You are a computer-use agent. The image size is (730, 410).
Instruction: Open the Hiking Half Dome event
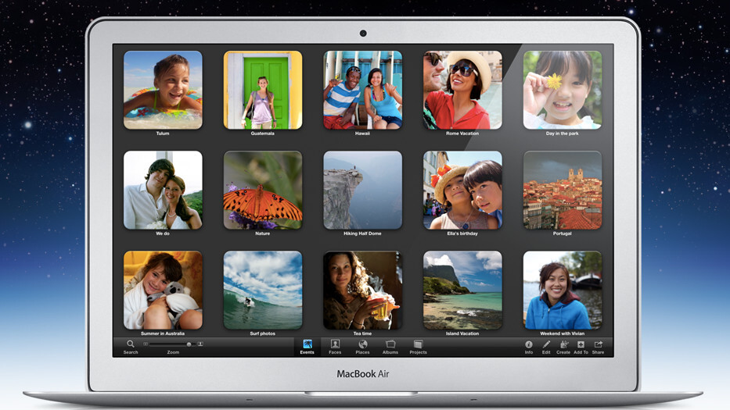[x=363, y=190]
